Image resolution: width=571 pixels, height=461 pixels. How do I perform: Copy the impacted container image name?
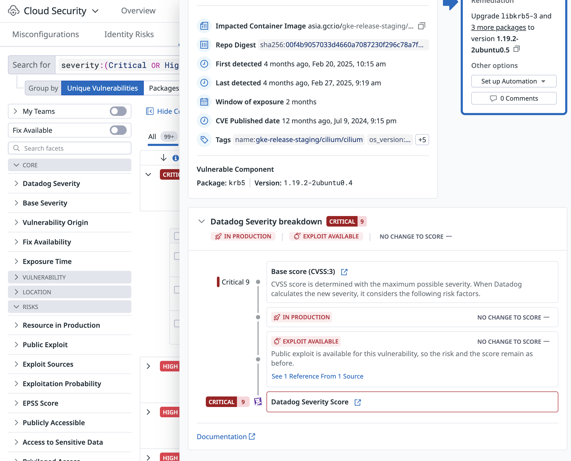[x=421, y=26]
